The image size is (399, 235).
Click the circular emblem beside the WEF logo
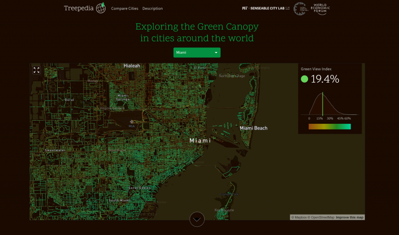pyautogui.click(x=300, y=8)
